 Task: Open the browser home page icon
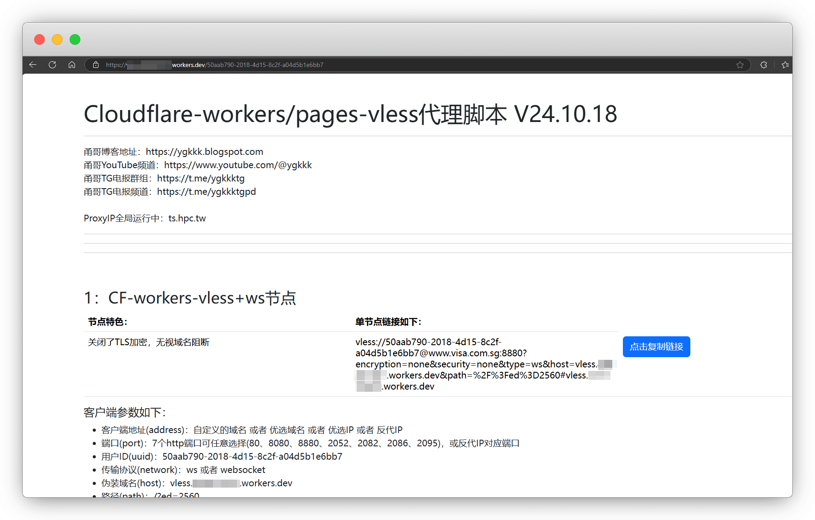point(72,65)
